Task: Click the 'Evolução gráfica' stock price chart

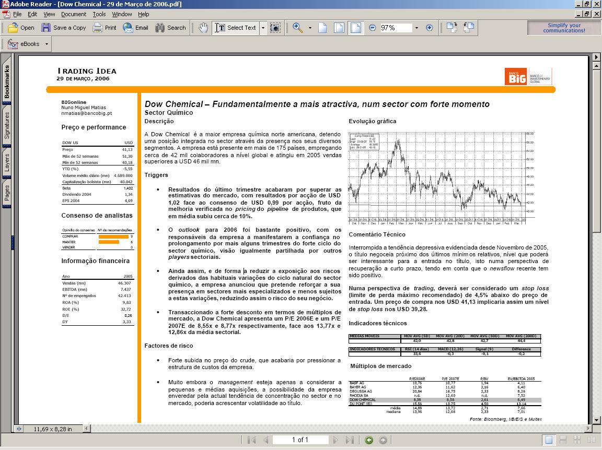Action: coord(441,179)
